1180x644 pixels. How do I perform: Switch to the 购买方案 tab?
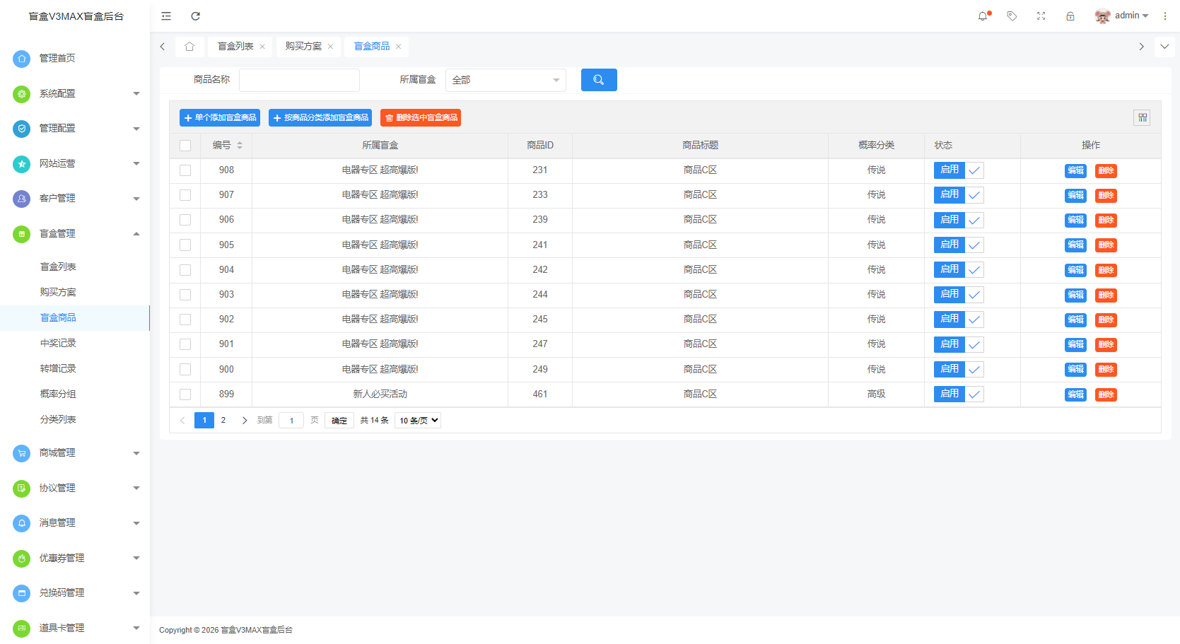[303, 47]
